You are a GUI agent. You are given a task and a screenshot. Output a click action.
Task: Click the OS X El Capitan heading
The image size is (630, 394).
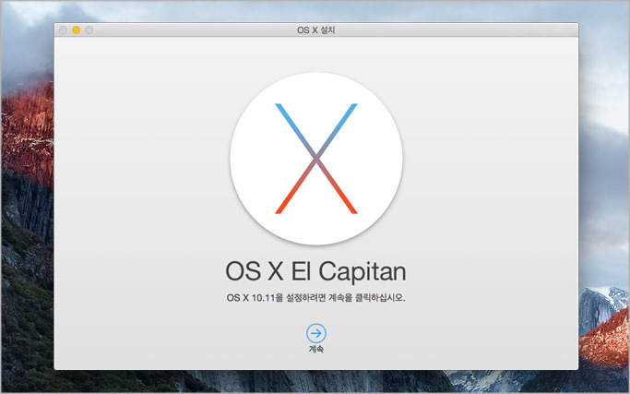tap(315, 271)
